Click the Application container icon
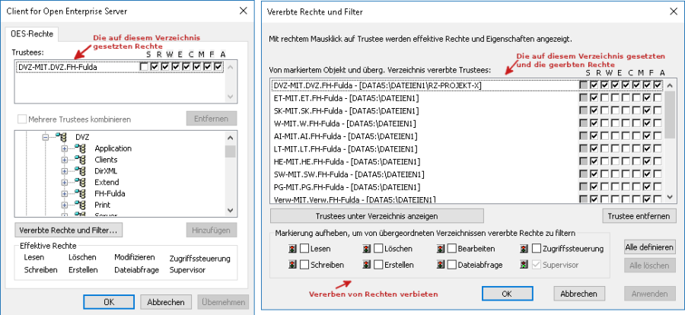Image resolution: width=685 pixels, height=315 pixels. click(x=81, y=148)
